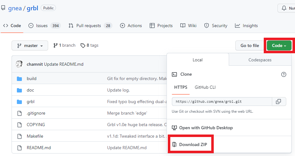Open the gnea owner link
This screenshot has height=156, width=295.
pos(15,8)
